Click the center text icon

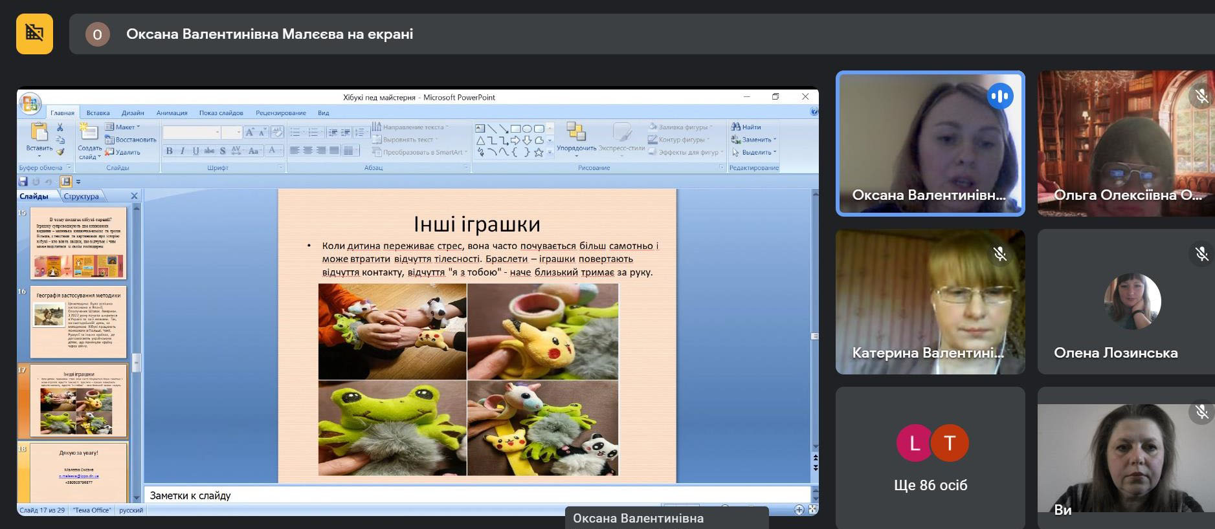pos(307,151)
